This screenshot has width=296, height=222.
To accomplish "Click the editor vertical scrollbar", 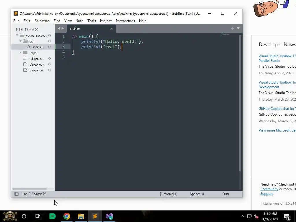I will pyautogui.click(x=240, y=103).
